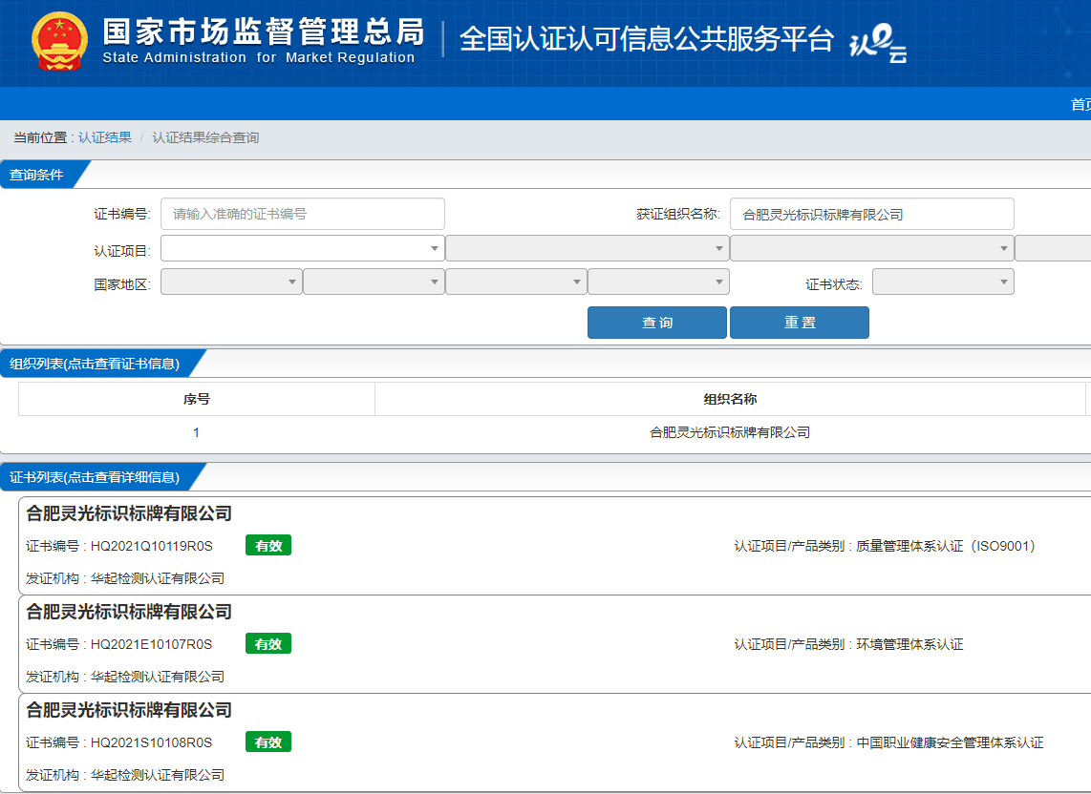Image resolution: width=1091 pixels, height=794 pixels.
Task: Click the 认证结果综合查询 breadcrumb text
Action: 205,137
